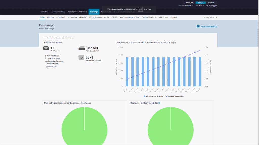Open the Benutzer tab in main navigation
The width and height of the screenshot is (259, 145).
(45, 12)
